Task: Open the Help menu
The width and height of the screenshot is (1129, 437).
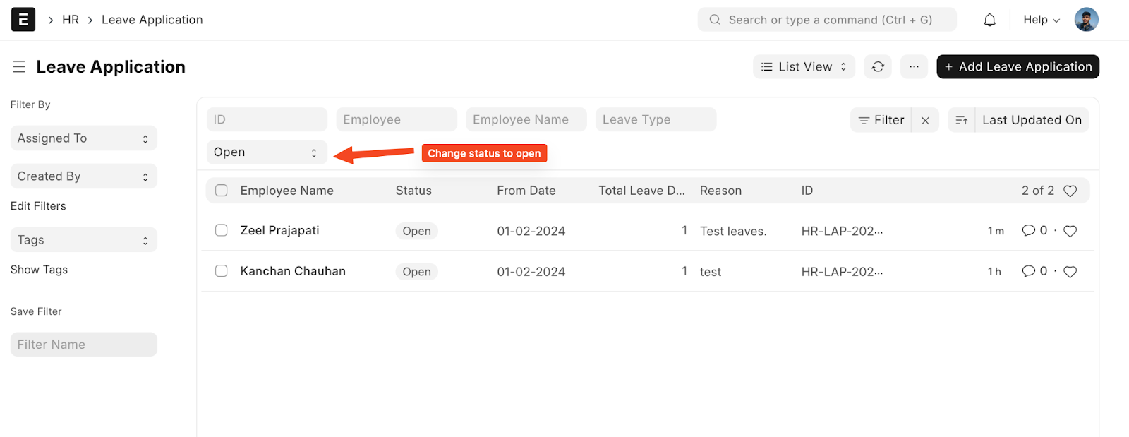Action: point(1041,20)
